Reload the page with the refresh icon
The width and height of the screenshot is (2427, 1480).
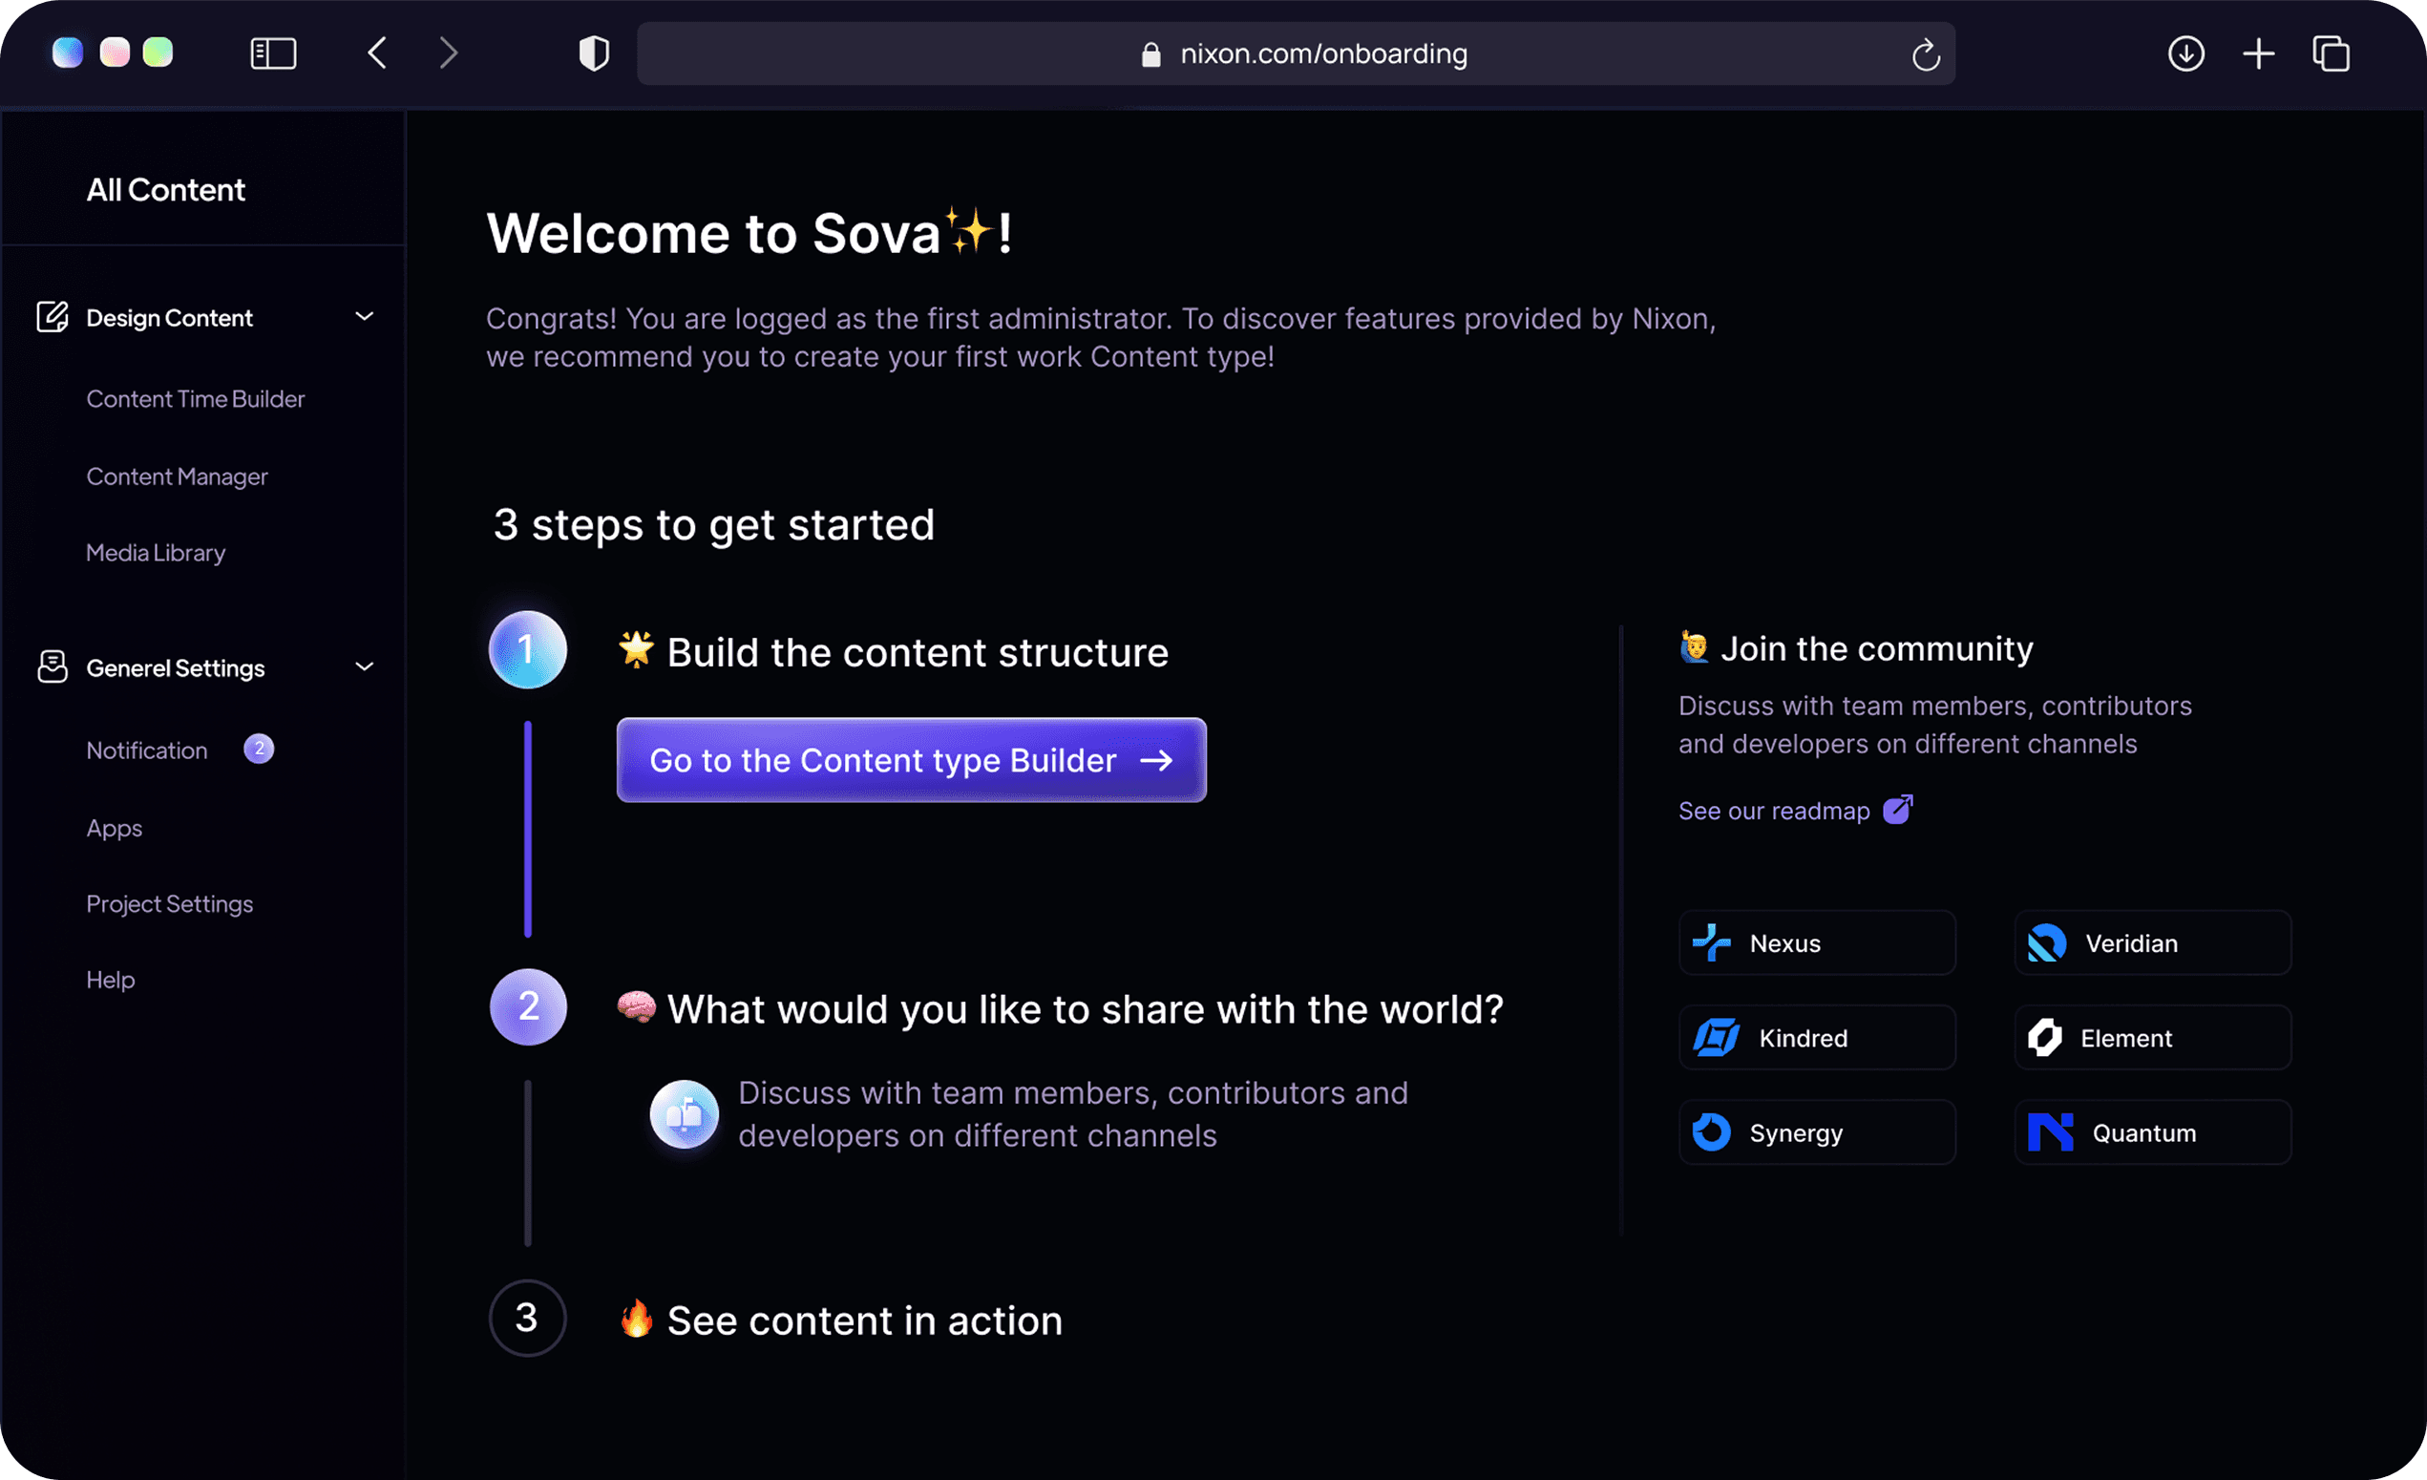click(1926, 55)
